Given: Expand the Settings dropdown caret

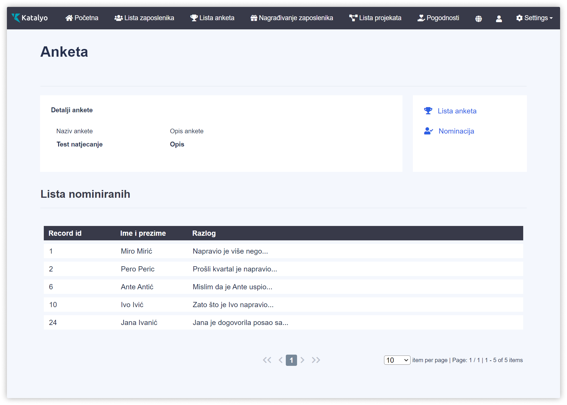Looking at the screenshot, I should (551, 18).
